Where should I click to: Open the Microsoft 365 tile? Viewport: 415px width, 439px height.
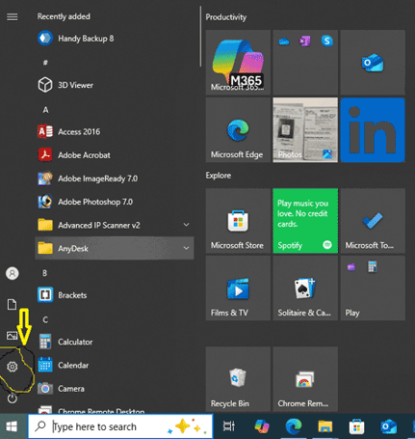(238, 63)
